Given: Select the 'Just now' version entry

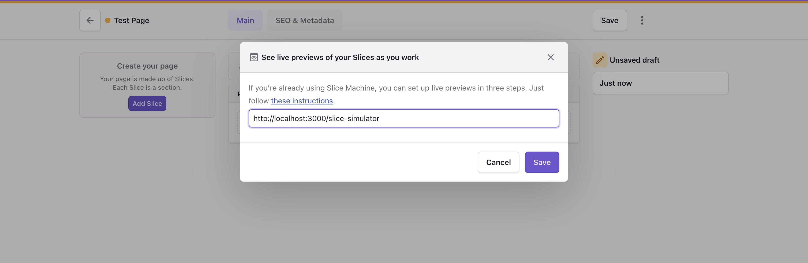Looking at the screenshot, I should tap(660, 83).
